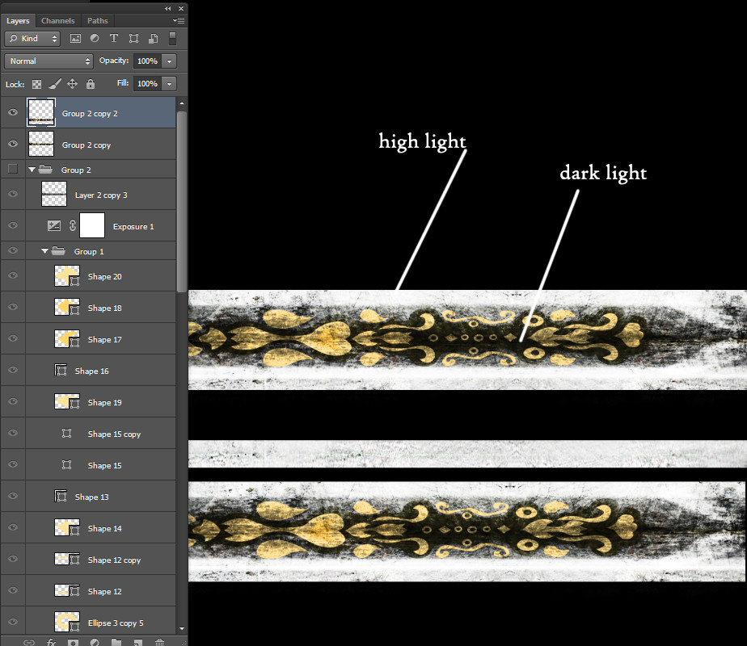Toggle visibility of Shape 12
The width and height of the screenshot is (747, 646).
click(13, 590)
